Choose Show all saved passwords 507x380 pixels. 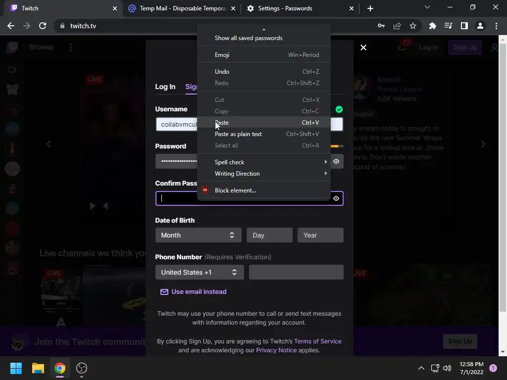click(264, 38)
